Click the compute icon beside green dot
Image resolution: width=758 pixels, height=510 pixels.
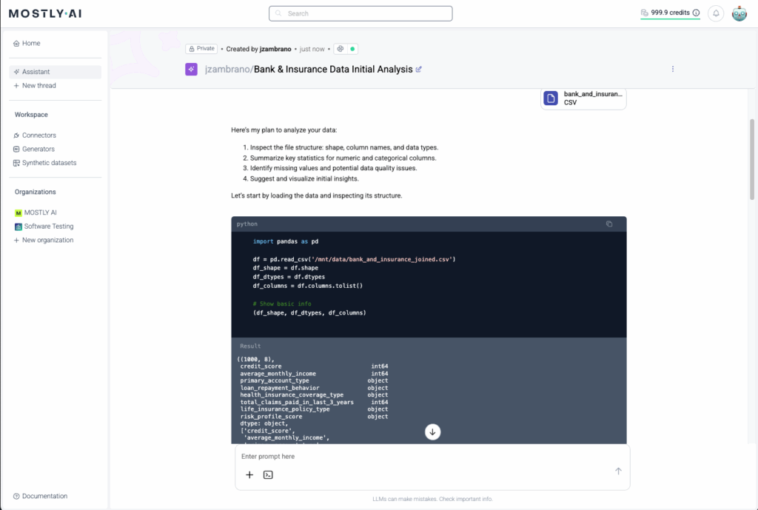[x=341, y=49]
